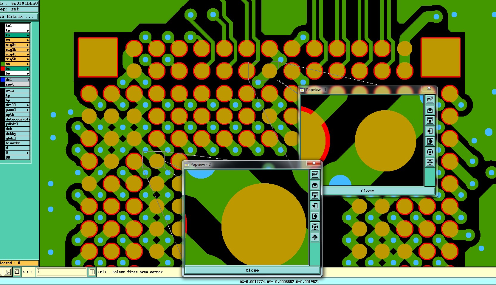The width and height of the screenshot is (496, 285).
Task: Click the exclamation mark icon in bottom bar
Action: [x=92, y=272]
